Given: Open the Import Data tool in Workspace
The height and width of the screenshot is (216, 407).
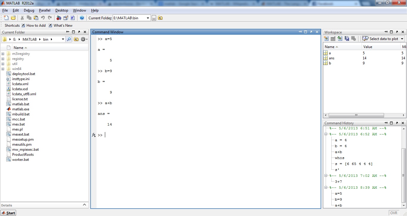Looking at the screenshot, I should [x=340, y=39].
